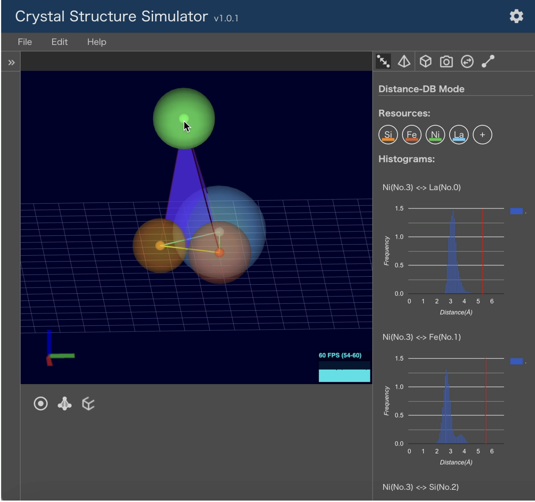Toggle the Fe element resource

click(411, 135)
